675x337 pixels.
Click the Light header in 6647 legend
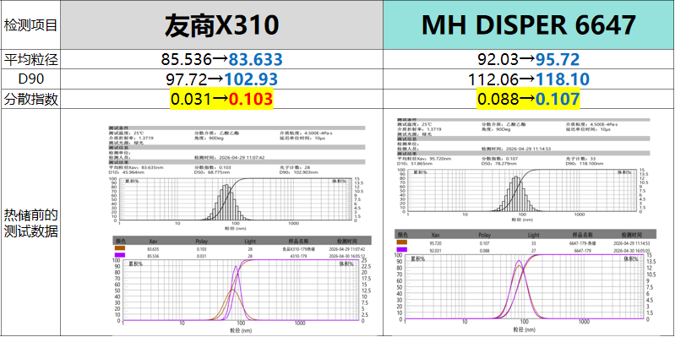pos(533,235)
